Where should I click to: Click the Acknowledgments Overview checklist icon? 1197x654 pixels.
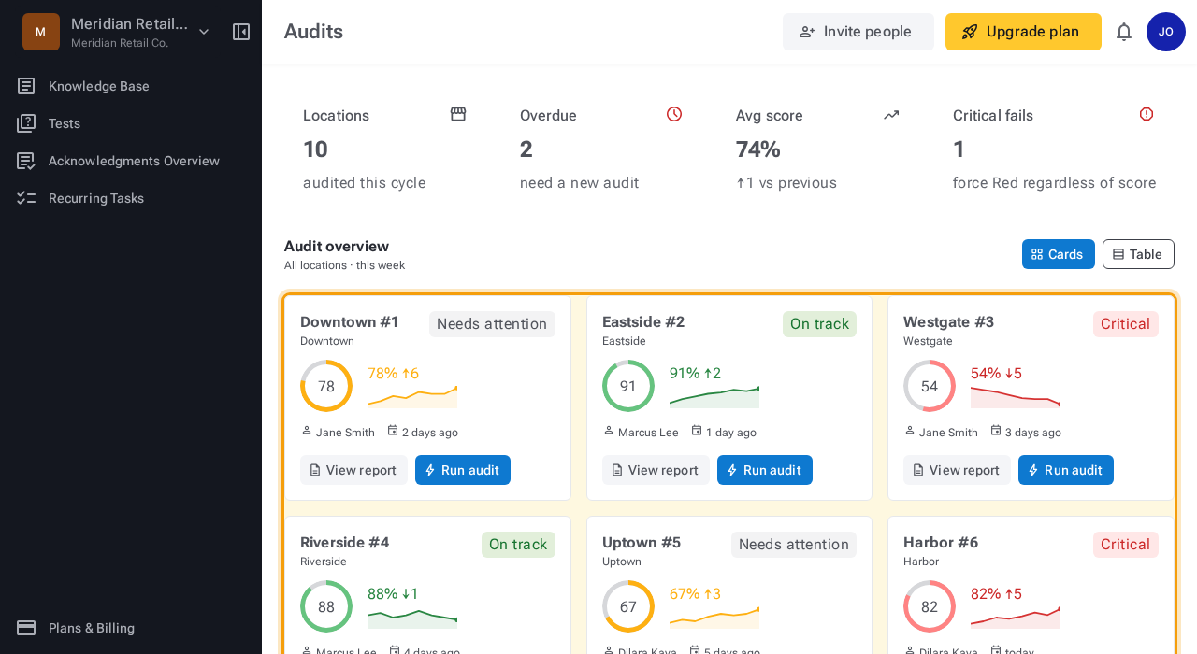26,161
